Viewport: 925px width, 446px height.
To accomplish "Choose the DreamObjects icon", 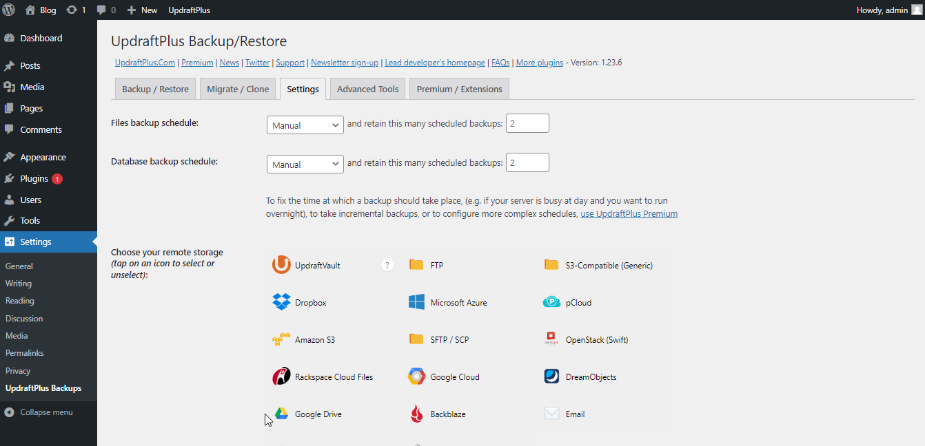I will 551,376.
